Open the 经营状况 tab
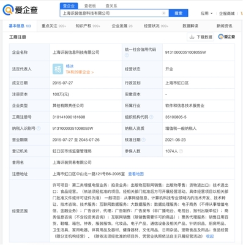 pos(156,26)
